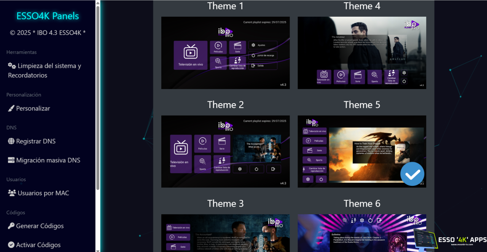Select the Theme 1 preview thumbnail
The image size is (487, 252).
[x=225, y=53]
